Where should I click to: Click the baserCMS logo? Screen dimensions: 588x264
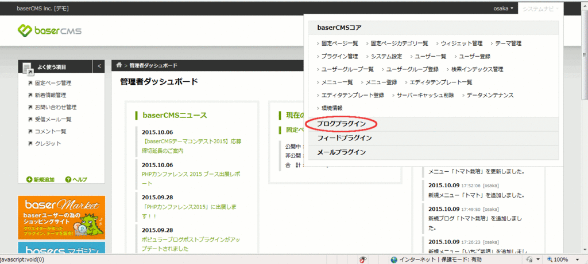click(x=49, y=31)
